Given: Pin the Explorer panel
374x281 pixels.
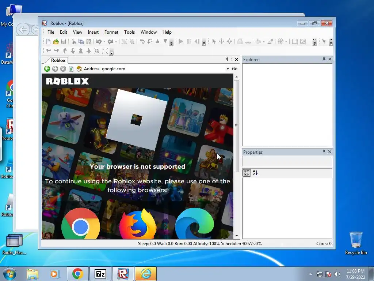Looking at the screenshot, I should [x=324, y=59].
